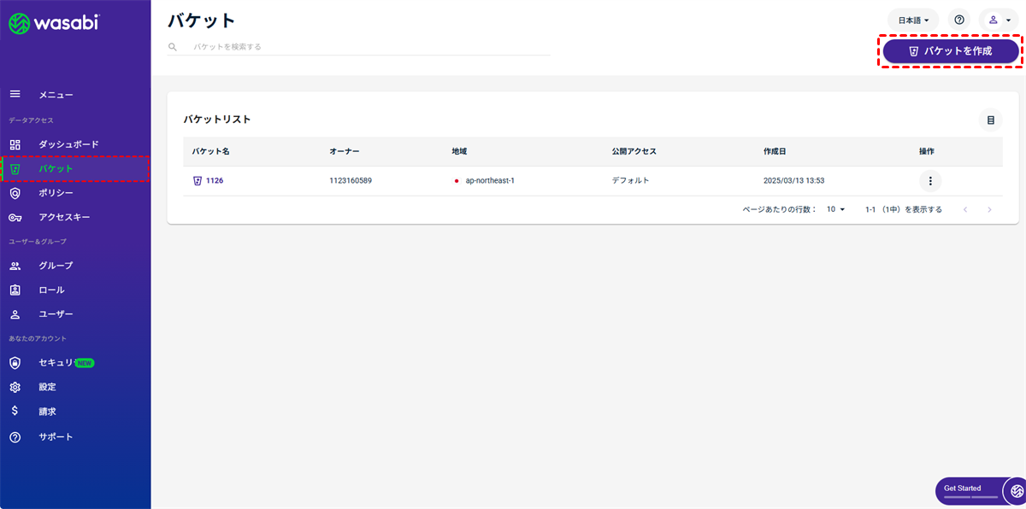Open bucket 1126 link
1026x509 pixels.
[215, 181]
